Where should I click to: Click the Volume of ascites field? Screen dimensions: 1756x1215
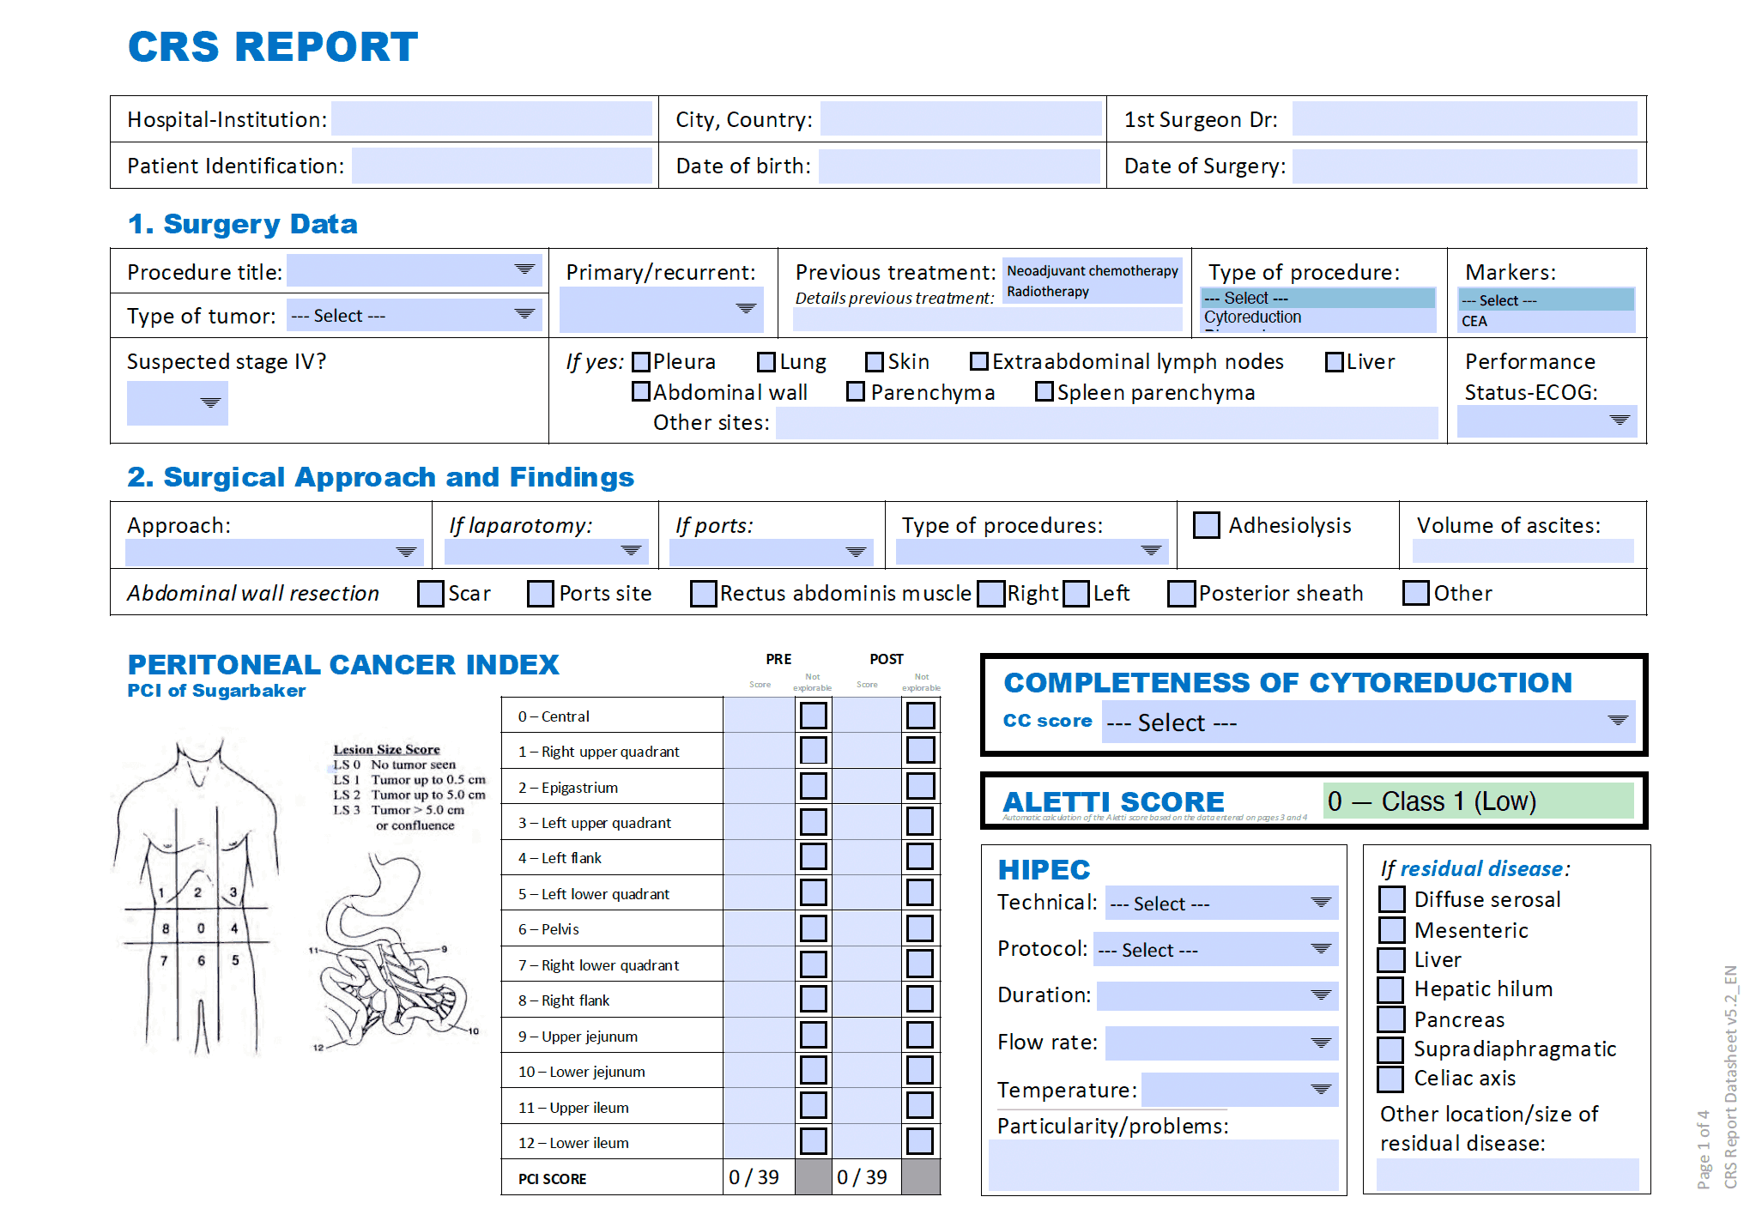pyautogui.click(x=1523, y=551)
